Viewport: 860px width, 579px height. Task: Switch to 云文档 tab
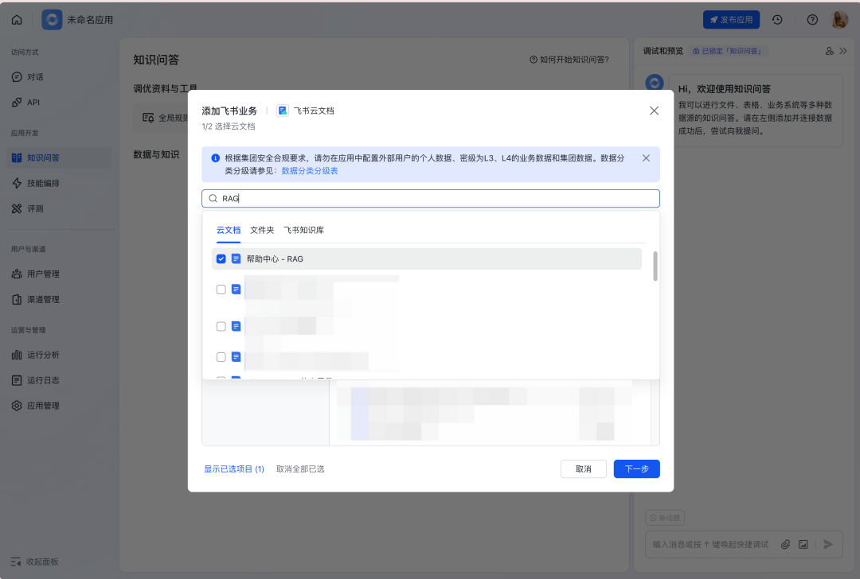coord(229,230)
